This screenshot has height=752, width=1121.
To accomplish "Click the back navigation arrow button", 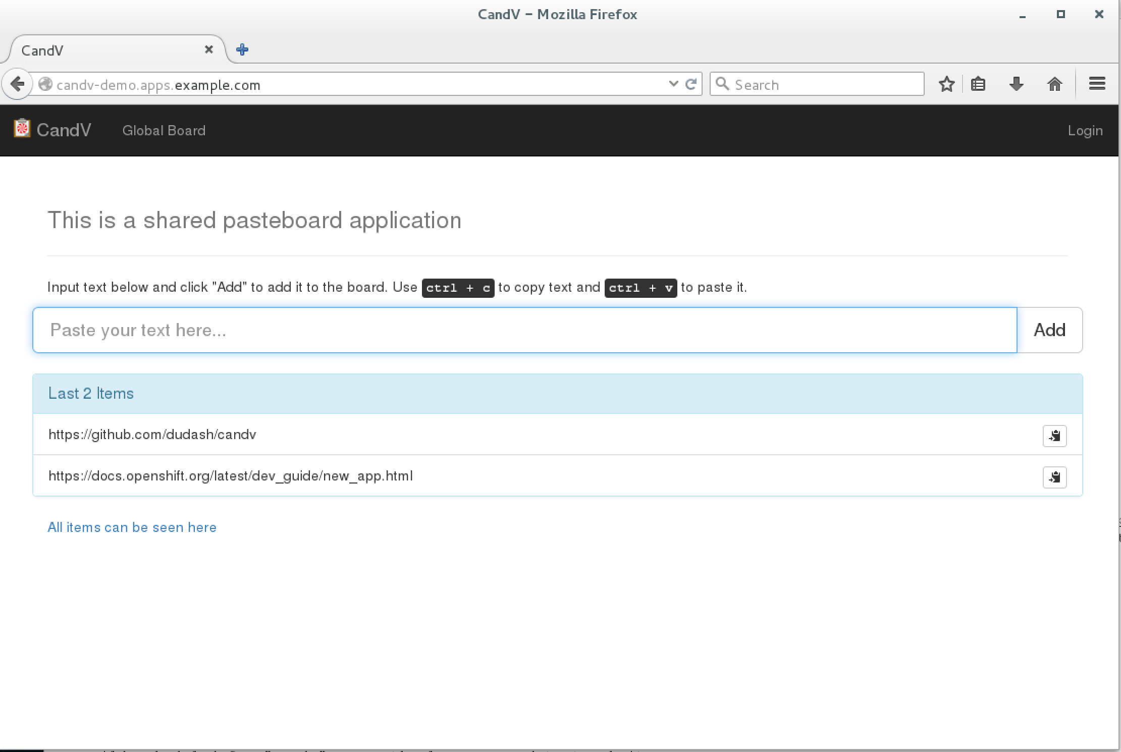I will pyautogui.click(x=18, y=85).
